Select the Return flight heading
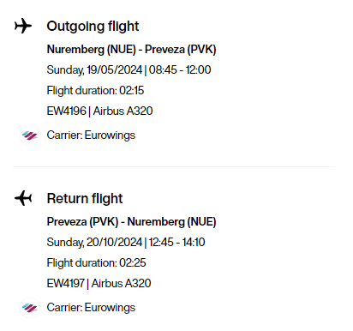 coord(85,199)
